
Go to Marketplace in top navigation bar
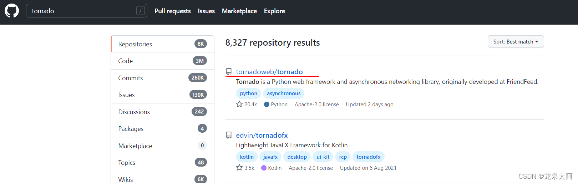click(x=239, y=11)
